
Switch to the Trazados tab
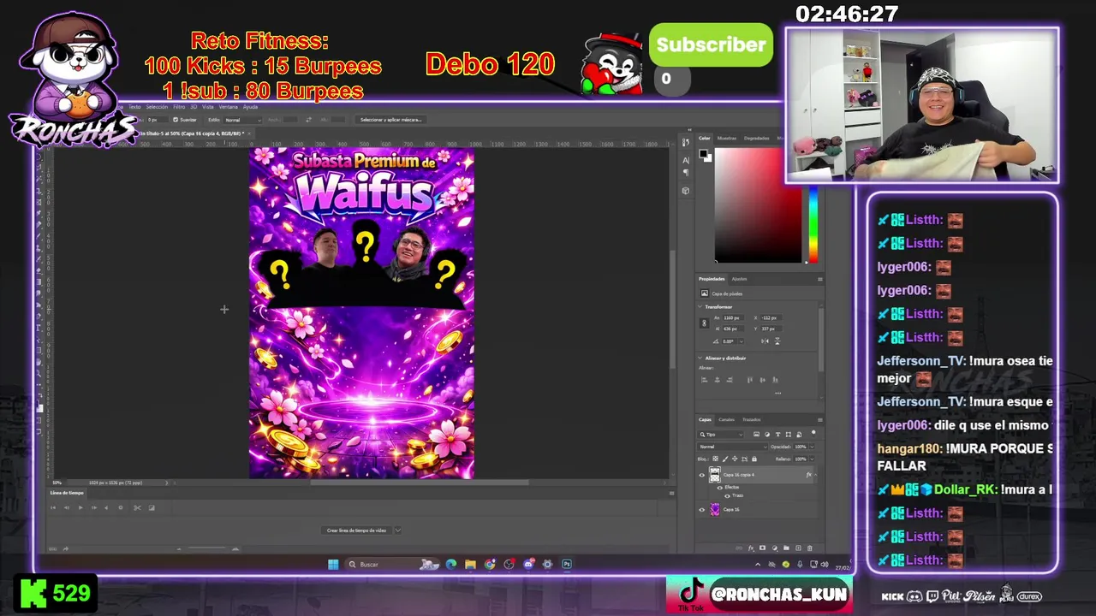[752, 419]
